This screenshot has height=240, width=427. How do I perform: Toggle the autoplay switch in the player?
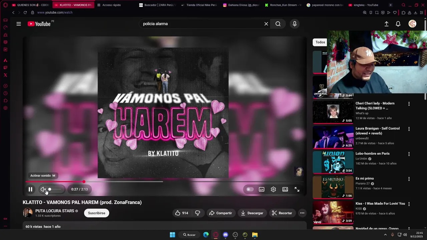[x=250, y=189]
